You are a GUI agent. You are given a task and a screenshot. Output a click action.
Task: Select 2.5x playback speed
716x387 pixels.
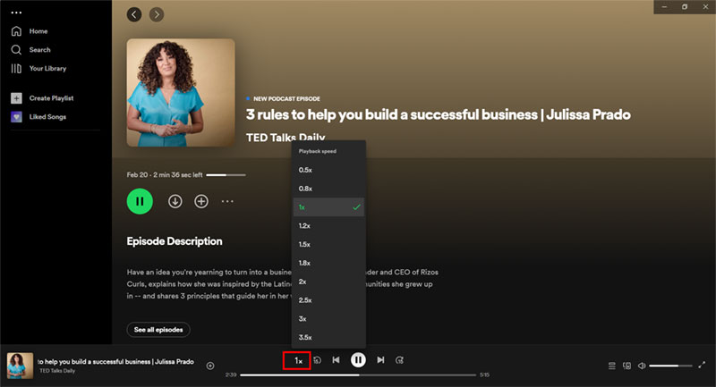point(328,300)
